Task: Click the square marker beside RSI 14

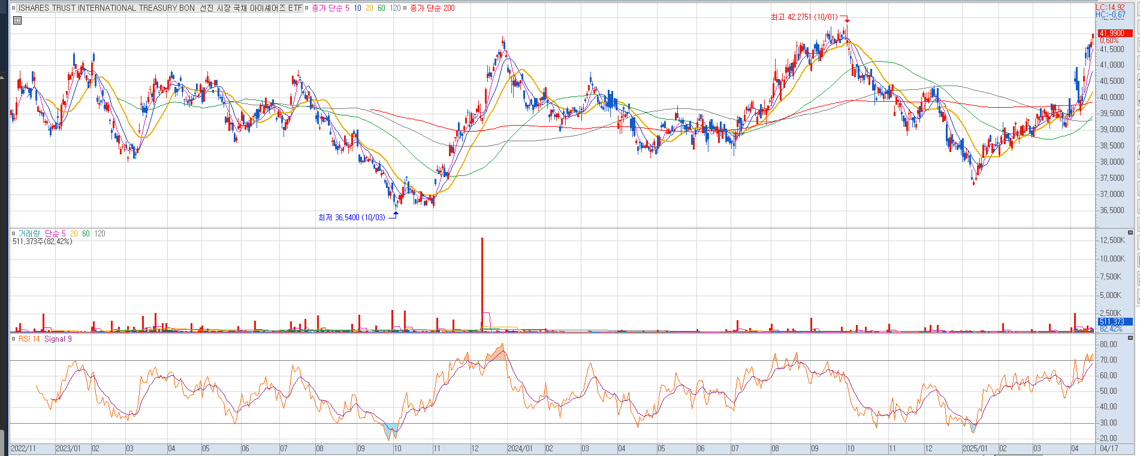Action: click(14, 339)
